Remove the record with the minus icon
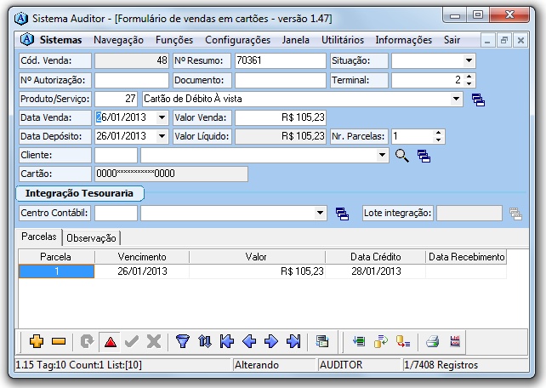This screenshot has width=546, height=388. 59,341
